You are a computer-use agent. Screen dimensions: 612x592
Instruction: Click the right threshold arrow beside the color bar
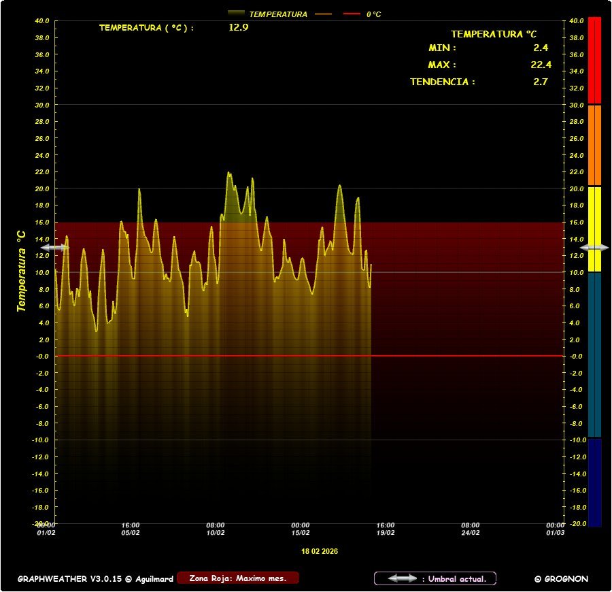(594, 247)
